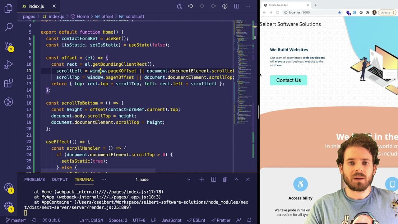Open the Explorer view in activity bar
The height and width of the screenshot is (224, 398).
point(9,8)
